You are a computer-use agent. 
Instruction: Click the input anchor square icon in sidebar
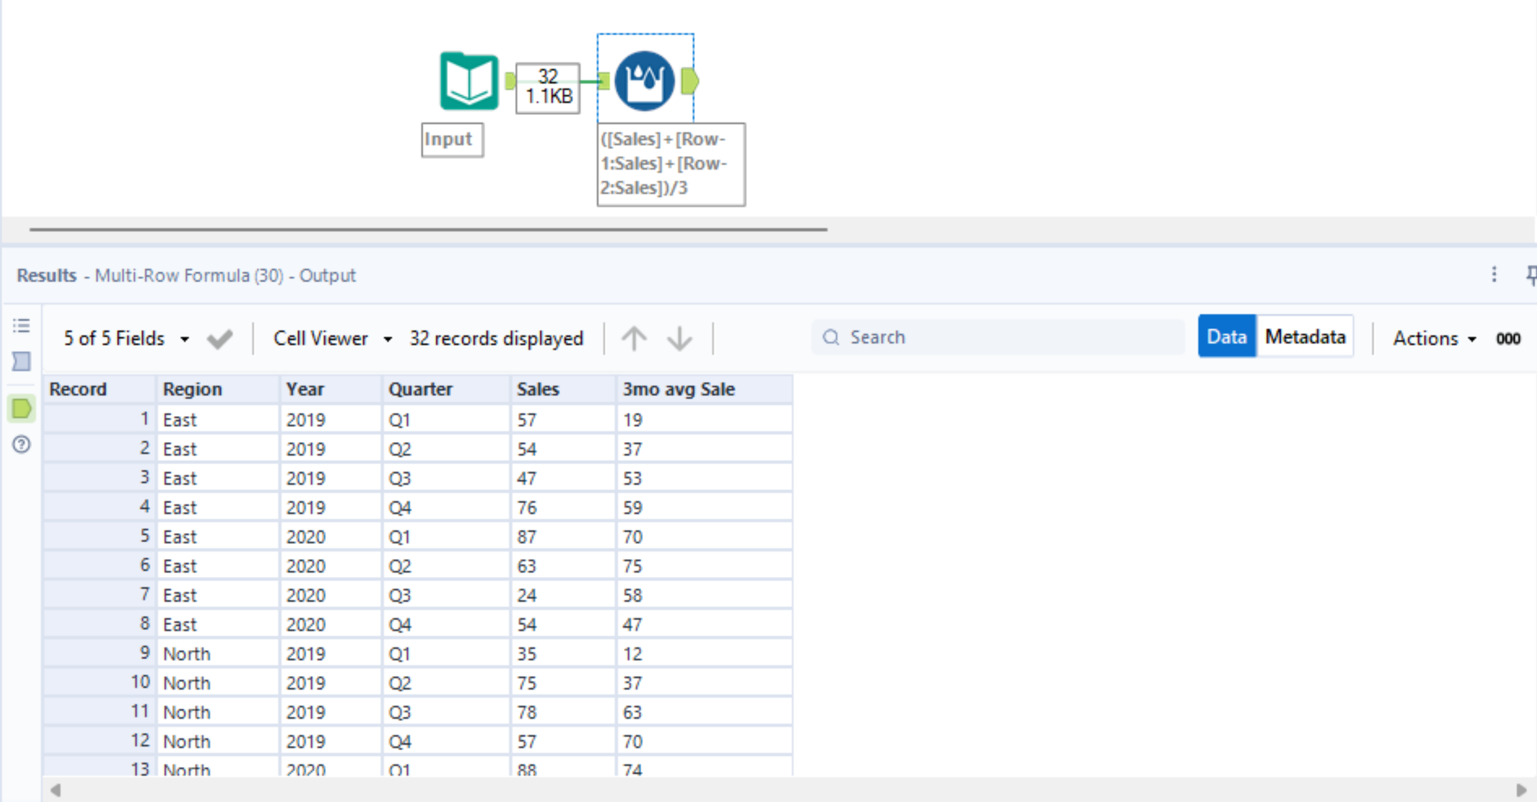click(x=21, y=361)
